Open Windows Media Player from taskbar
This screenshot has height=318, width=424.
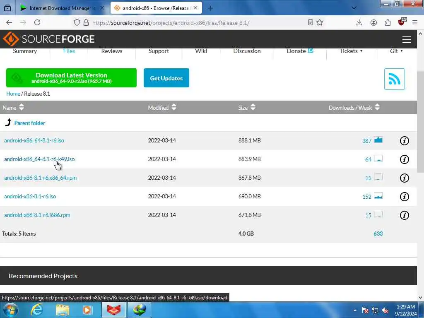(x=87, y=310)
